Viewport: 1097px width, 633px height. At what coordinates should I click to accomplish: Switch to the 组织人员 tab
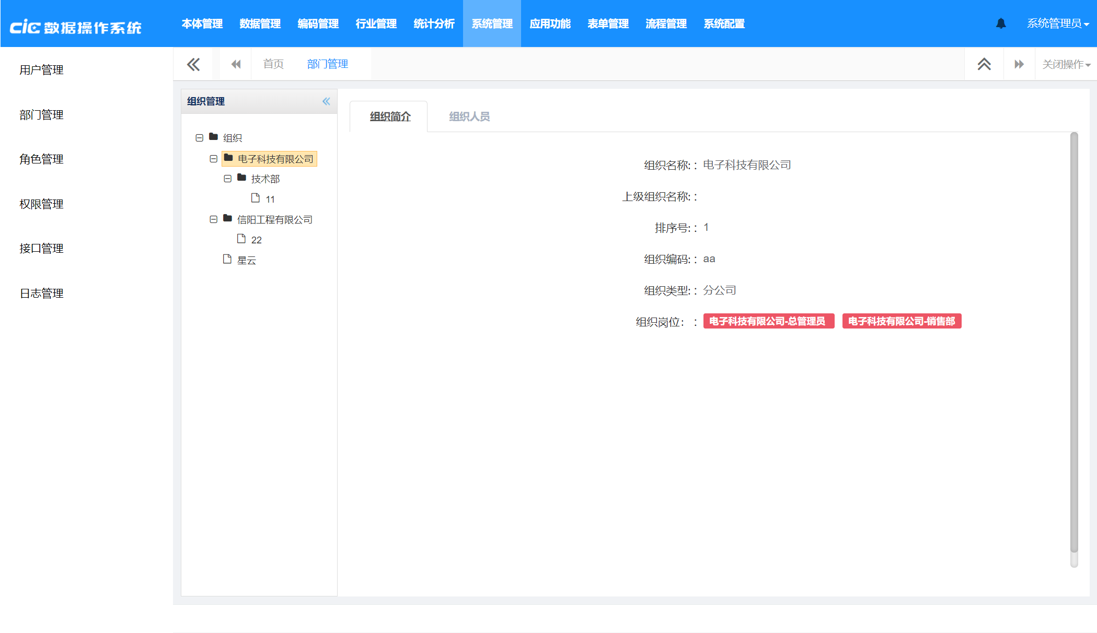[469, 116]
